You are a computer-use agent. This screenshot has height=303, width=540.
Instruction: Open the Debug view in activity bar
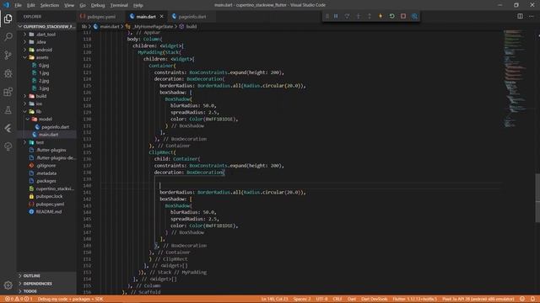tap(8, 73)
